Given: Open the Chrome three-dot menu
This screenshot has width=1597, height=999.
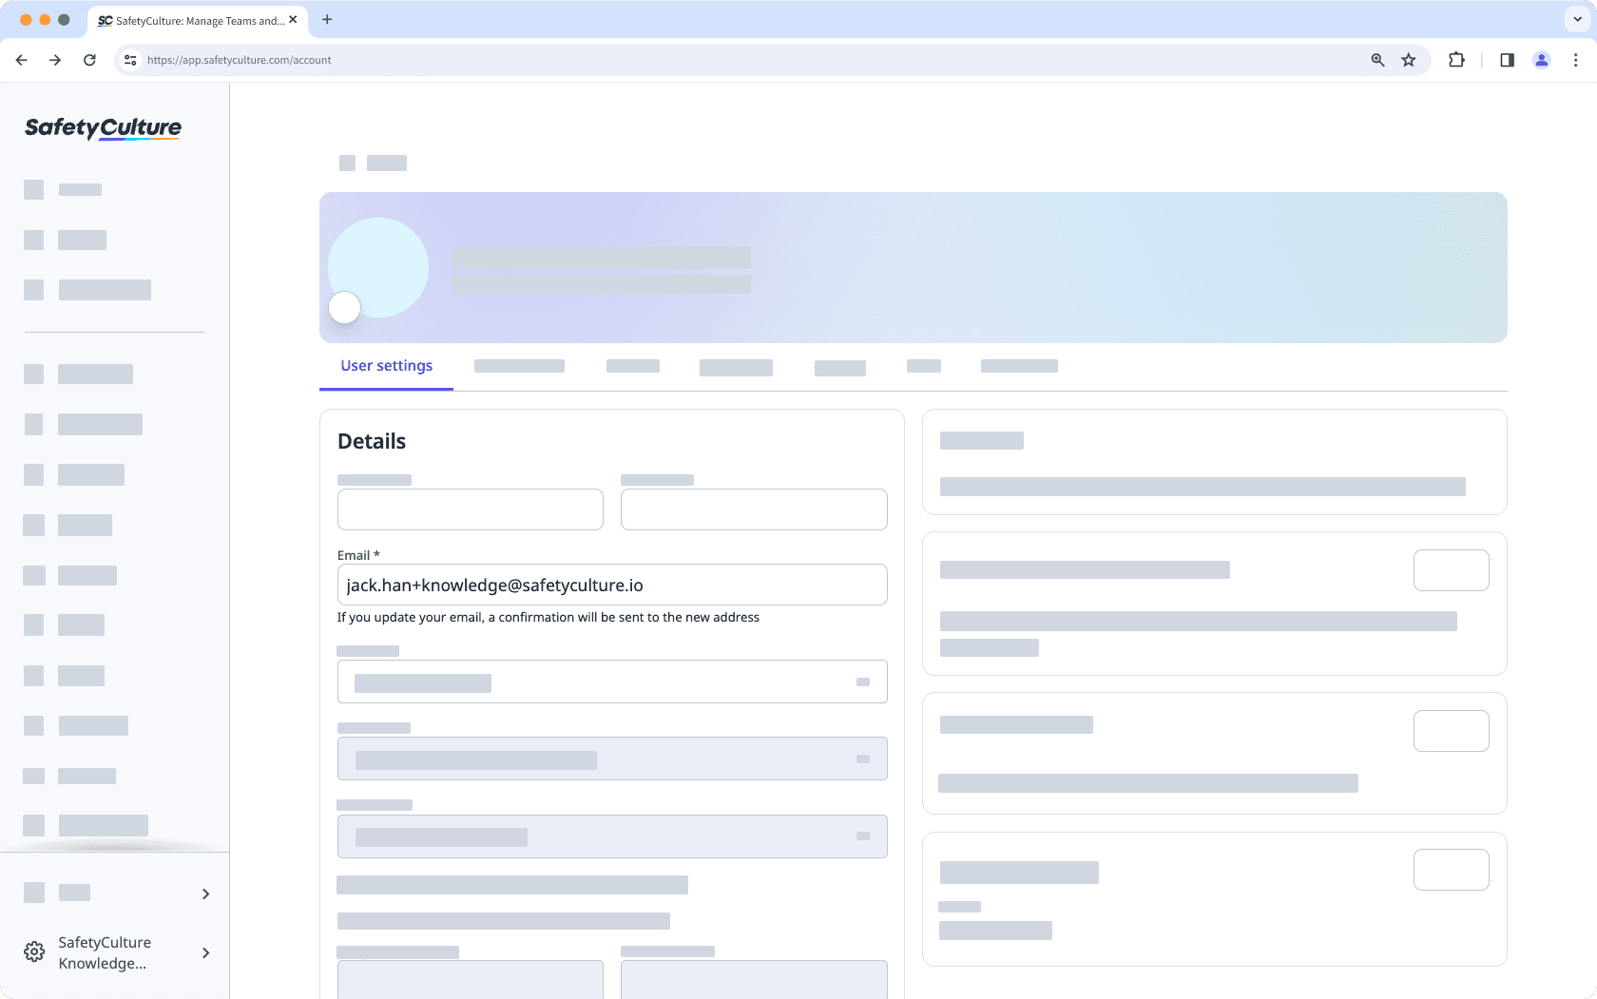Looking at the screenshot, I should pyautogui.click(x=1575, y=60).
